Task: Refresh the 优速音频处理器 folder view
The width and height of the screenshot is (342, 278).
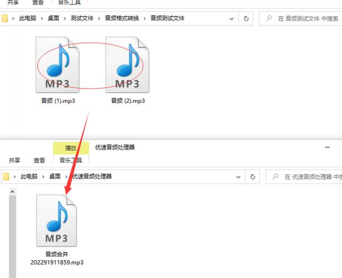Action: click(x=253, y=177)
